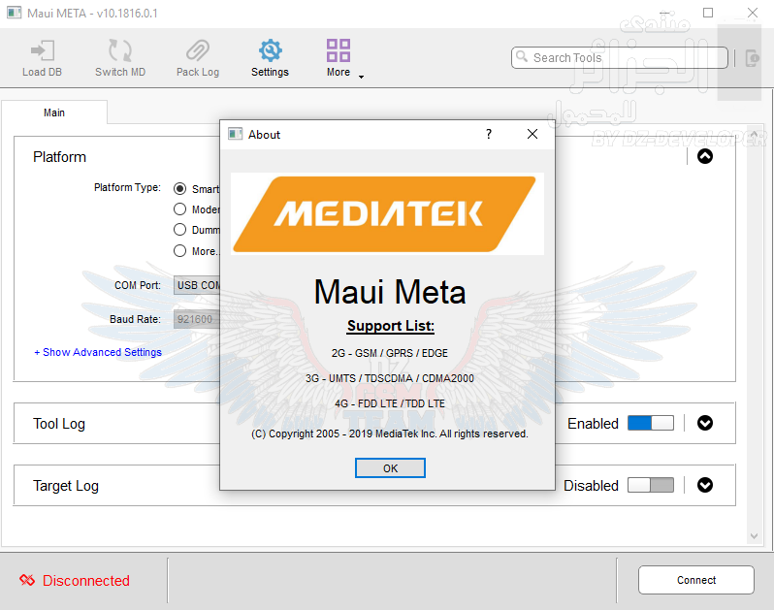The width and height of the screenshot is (774, 610).
Task: Collapse the Platform section chevron
Action: coord(705,156)
